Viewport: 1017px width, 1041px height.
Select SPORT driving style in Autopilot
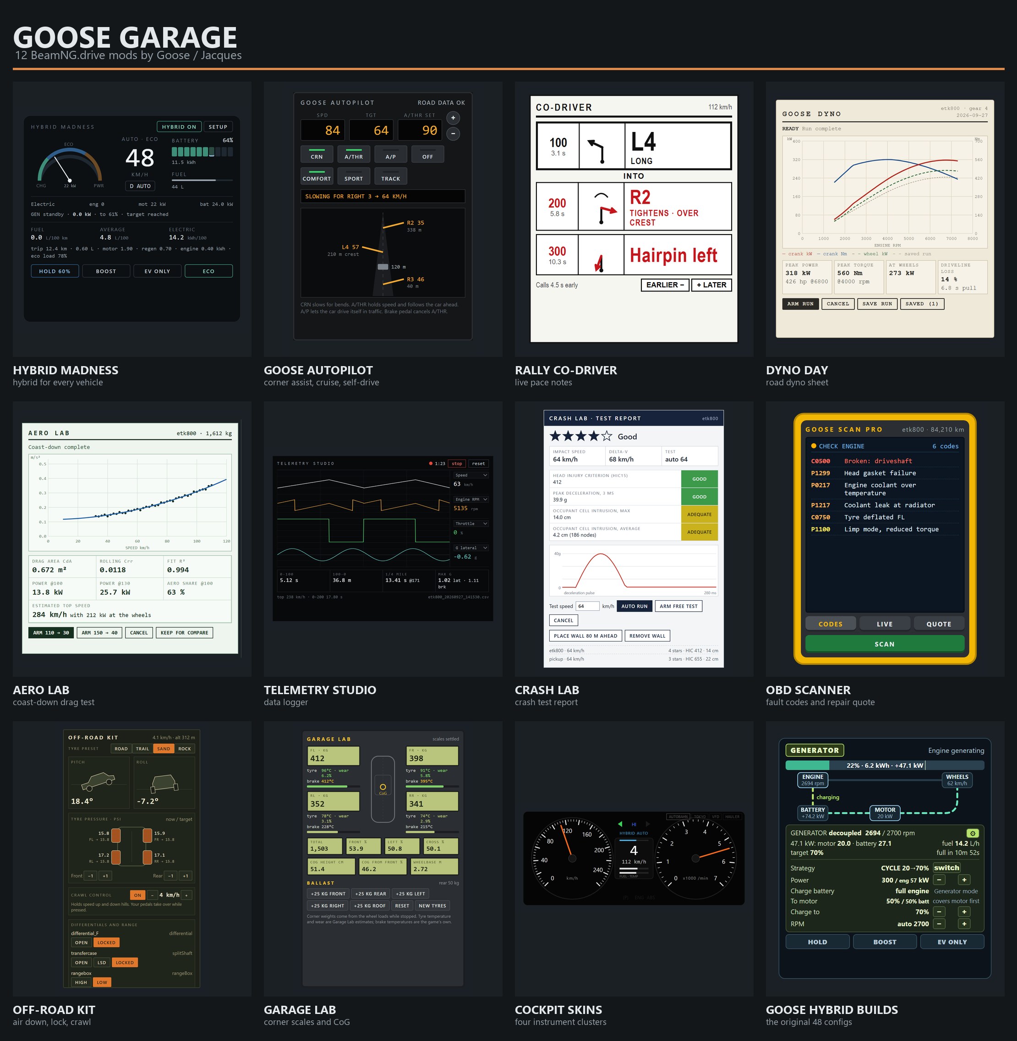pyautogui.click(x=354, y=176)
